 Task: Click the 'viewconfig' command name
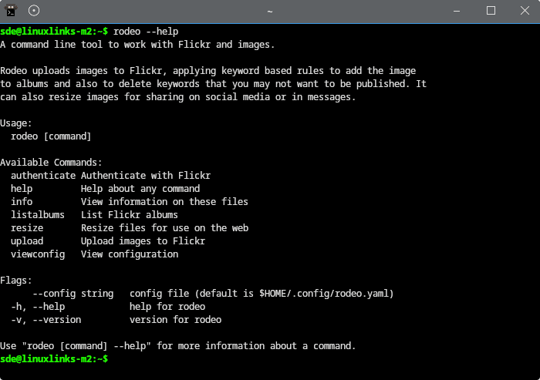38,254
